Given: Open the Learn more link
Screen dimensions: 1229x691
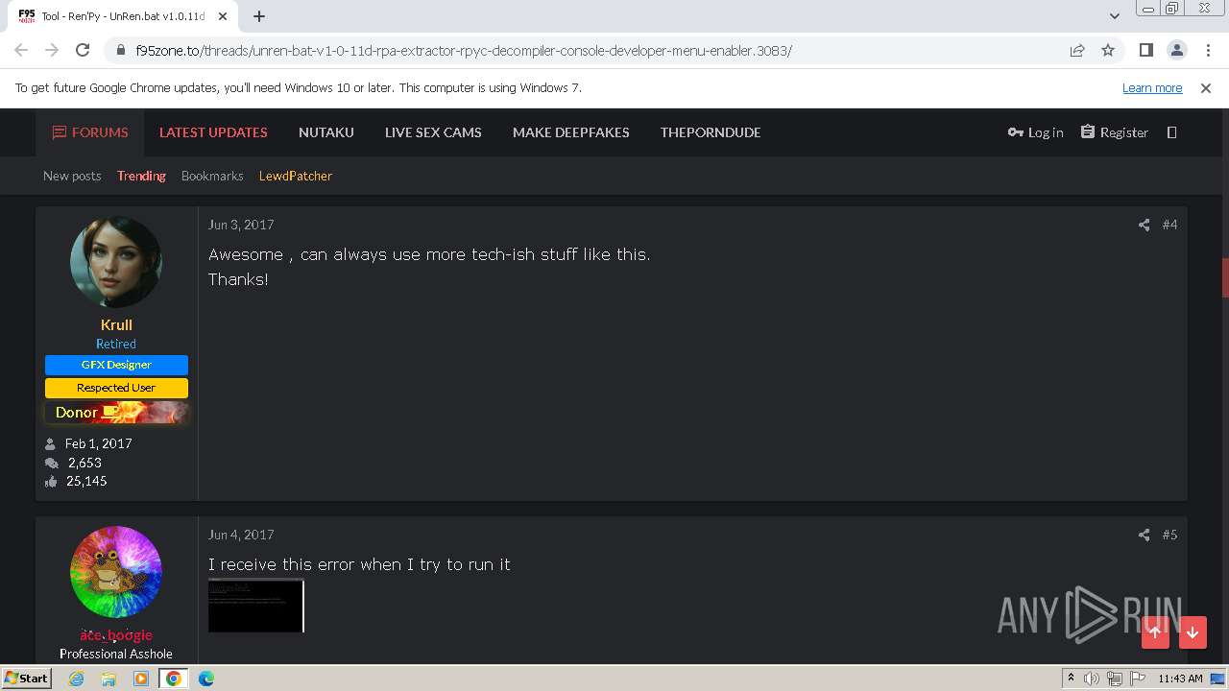Looking at the screenshot, I should click(x=1152, y=87).
